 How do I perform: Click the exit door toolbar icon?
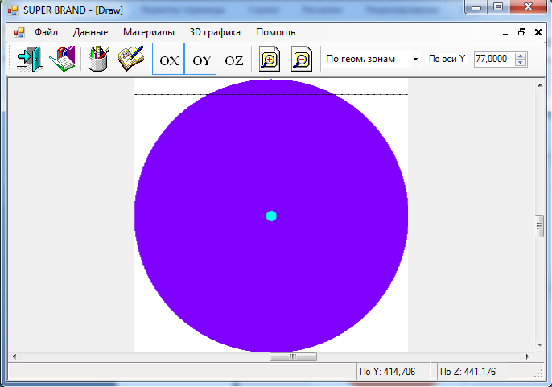click(x=30, y=59)
